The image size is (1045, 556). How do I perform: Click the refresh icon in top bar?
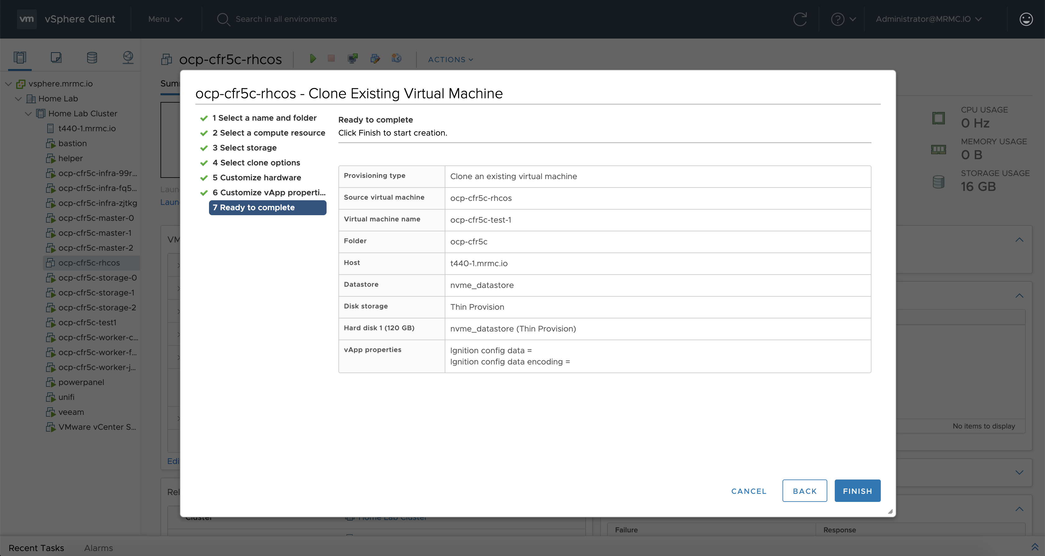pos(800,19)
